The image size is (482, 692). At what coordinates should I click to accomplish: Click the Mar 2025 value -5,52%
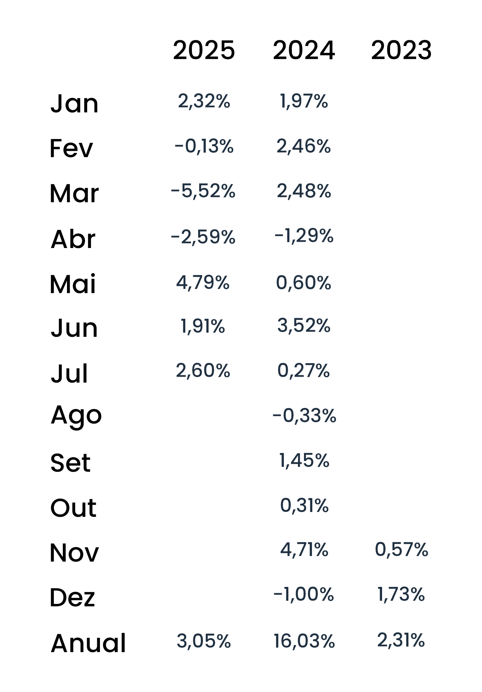(203, 191)
